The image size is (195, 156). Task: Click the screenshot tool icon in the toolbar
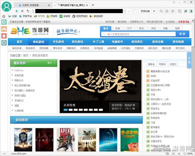click(x=180, y=11)
